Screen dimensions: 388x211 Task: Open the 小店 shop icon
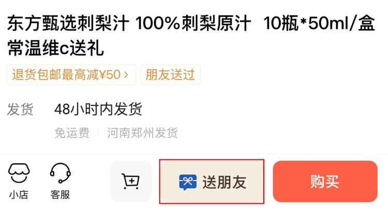[19, 173]
